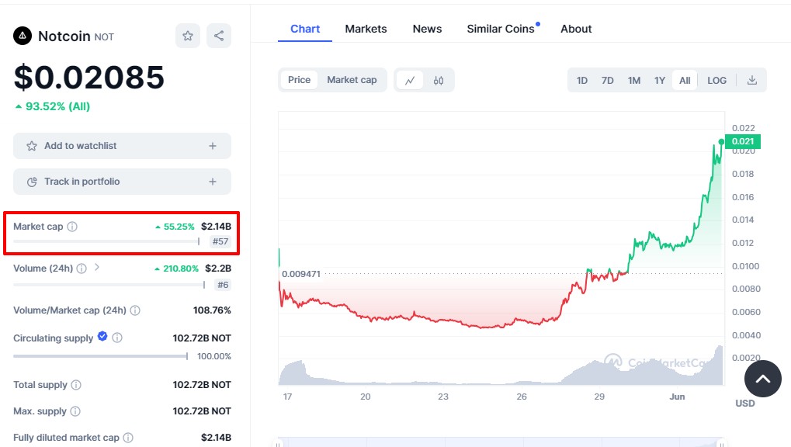The width and height of the screenshot is (791, 447).
Task: Open the News tab
Action: (427, 29)
